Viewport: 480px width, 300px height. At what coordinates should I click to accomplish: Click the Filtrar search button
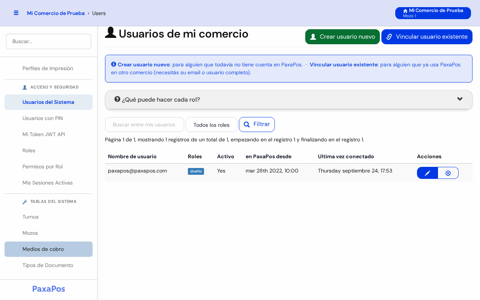[x=257, y=124]
